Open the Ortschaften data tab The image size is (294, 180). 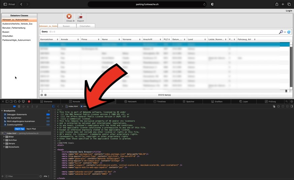click(85, 26)
